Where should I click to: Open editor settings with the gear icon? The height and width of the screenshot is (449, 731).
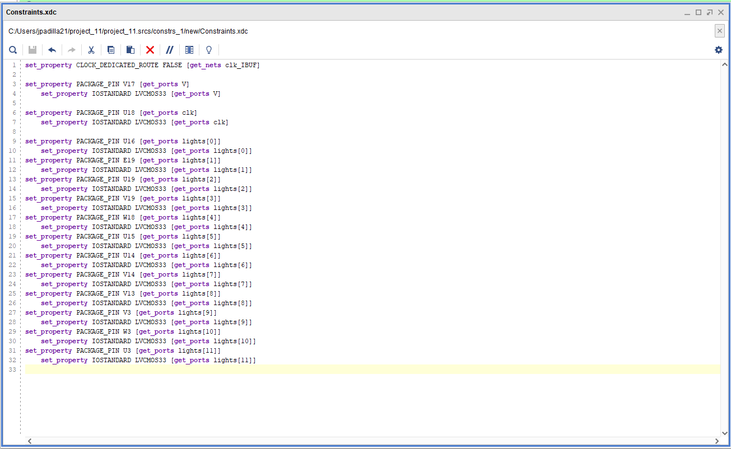pos(718,50)
